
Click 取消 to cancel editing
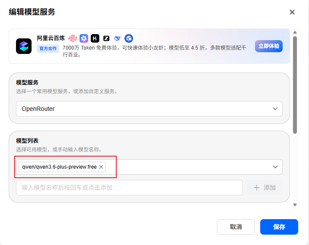[236, 227]
